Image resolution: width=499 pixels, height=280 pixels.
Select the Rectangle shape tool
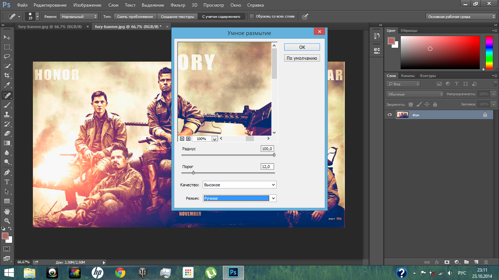pyautogui.click(x=7, y=201)
